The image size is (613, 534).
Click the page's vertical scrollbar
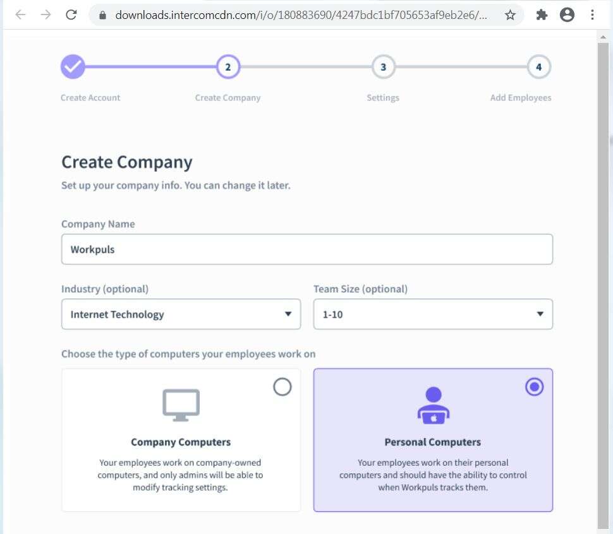pos(604,252)
